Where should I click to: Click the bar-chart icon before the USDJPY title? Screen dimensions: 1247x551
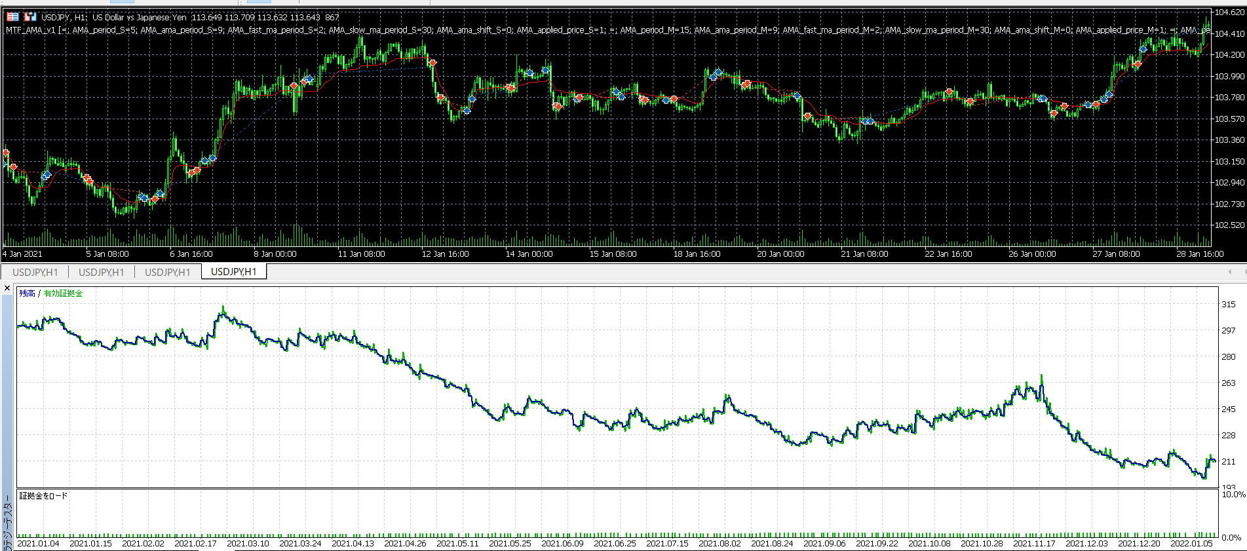click(30, 17)
